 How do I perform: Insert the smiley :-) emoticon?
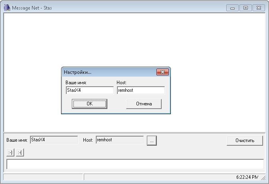10,152
